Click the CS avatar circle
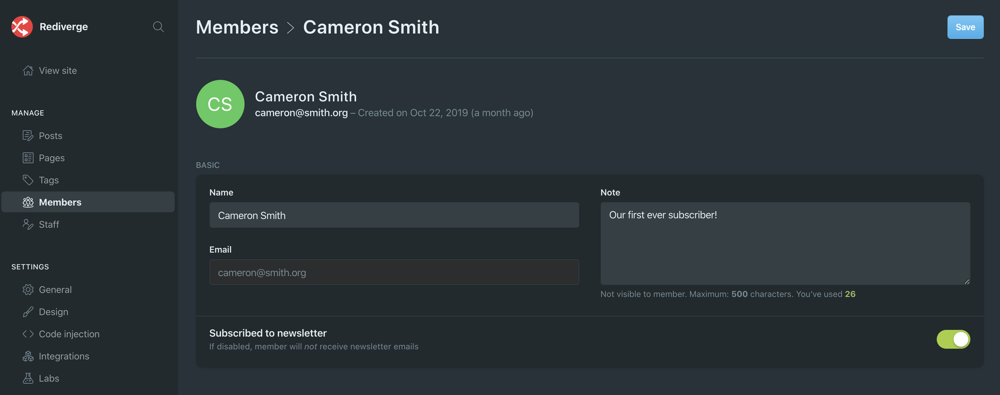The width and height of the screenshot is (1000, 395). [220, 104]
